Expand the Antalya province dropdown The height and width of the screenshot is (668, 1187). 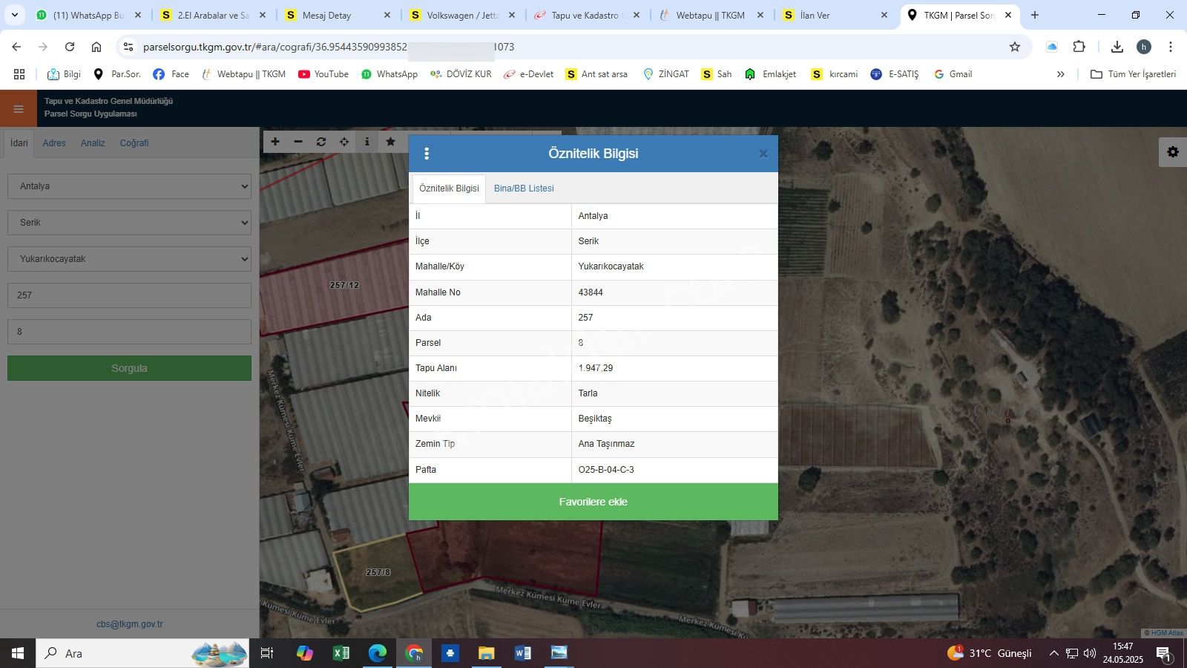click(x=129, y=186)
